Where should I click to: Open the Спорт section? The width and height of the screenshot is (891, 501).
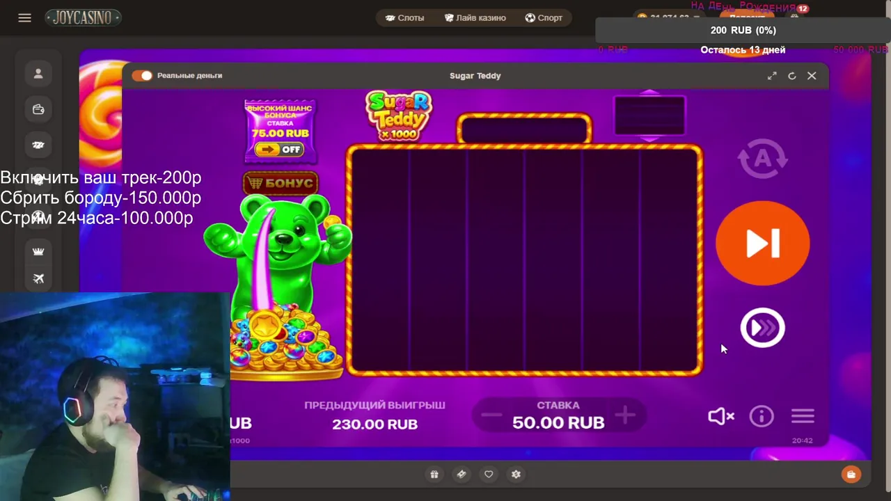click(544, 18)
